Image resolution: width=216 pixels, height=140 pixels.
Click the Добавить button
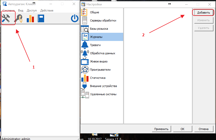pos(204,13)
